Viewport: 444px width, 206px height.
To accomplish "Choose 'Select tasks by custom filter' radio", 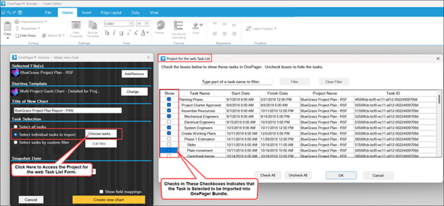I will coord(16,143).
